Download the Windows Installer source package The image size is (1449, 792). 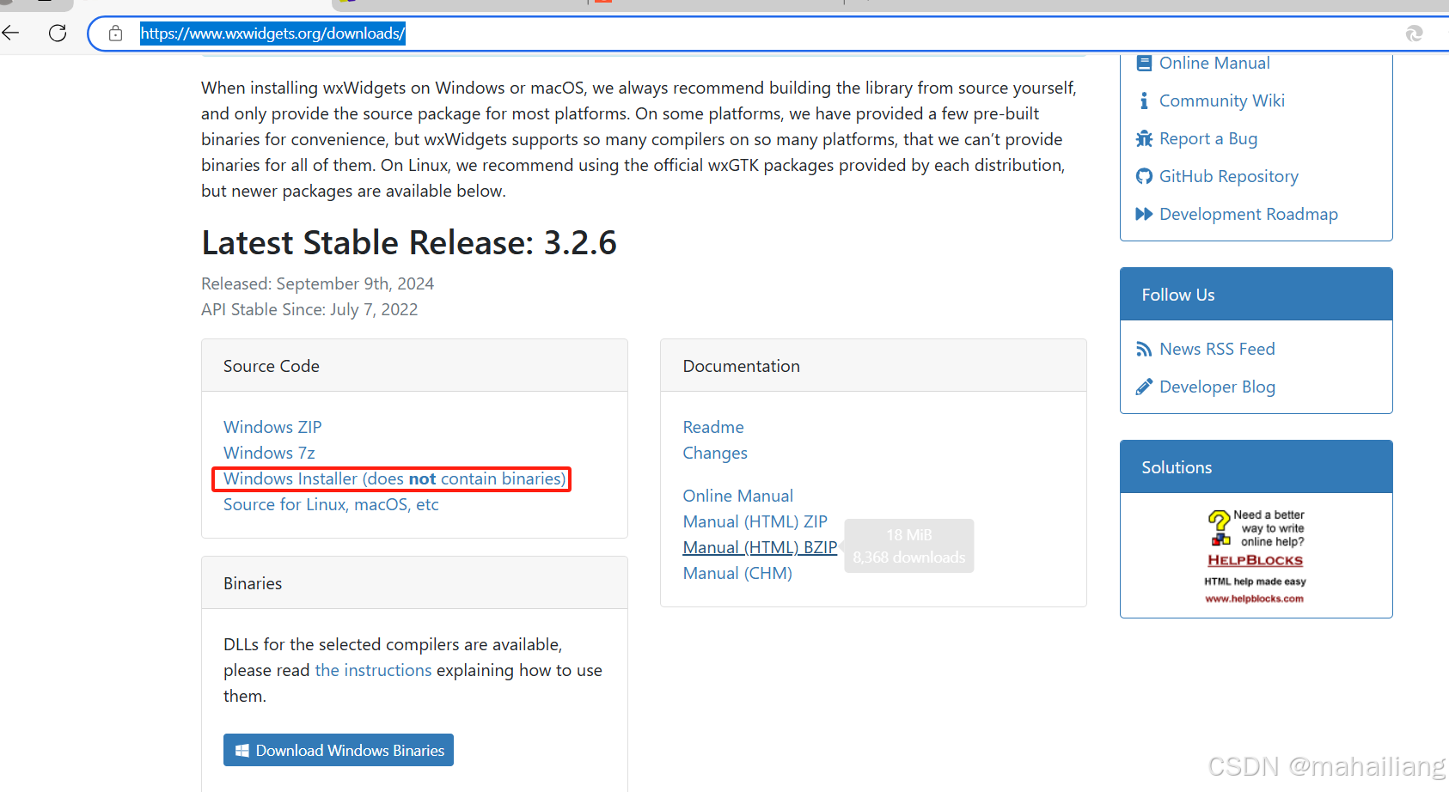tap(394, 478)
